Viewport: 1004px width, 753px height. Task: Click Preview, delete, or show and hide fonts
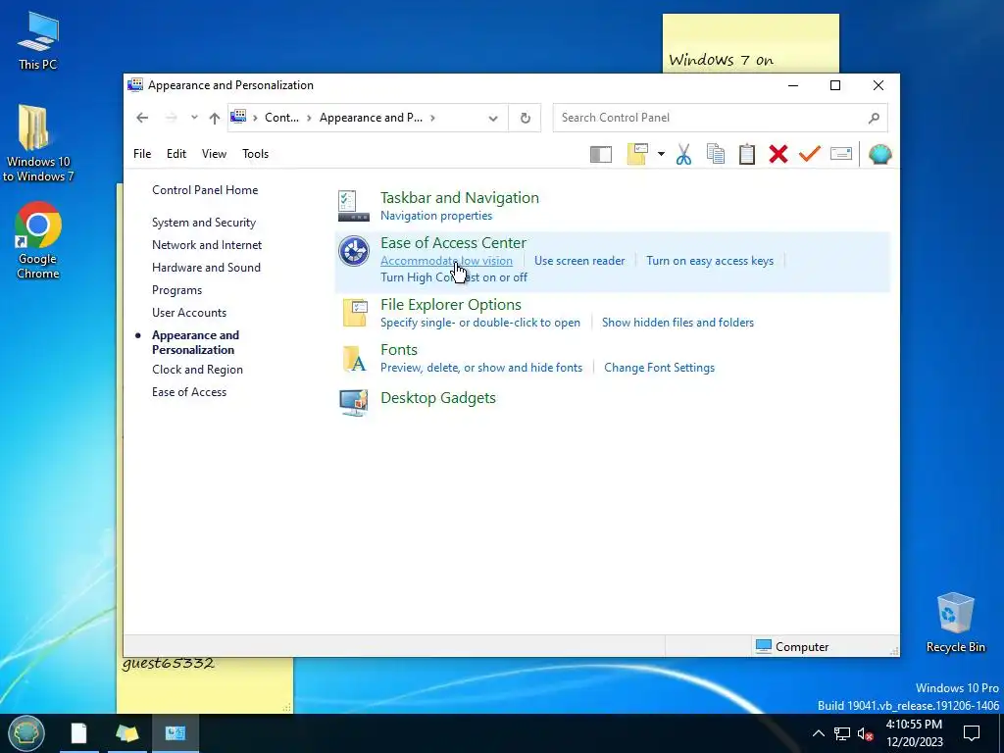coord(481,368)
